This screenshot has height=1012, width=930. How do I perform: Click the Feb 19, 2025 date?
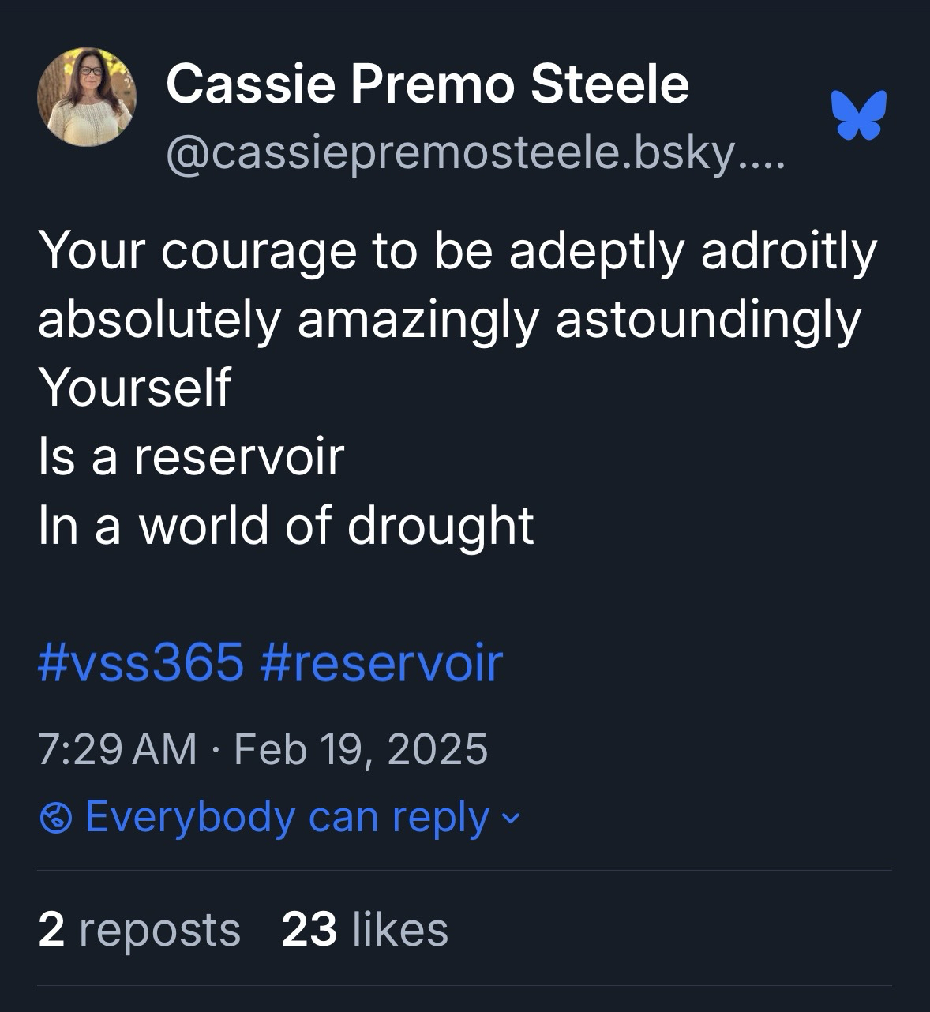[361, 748]
